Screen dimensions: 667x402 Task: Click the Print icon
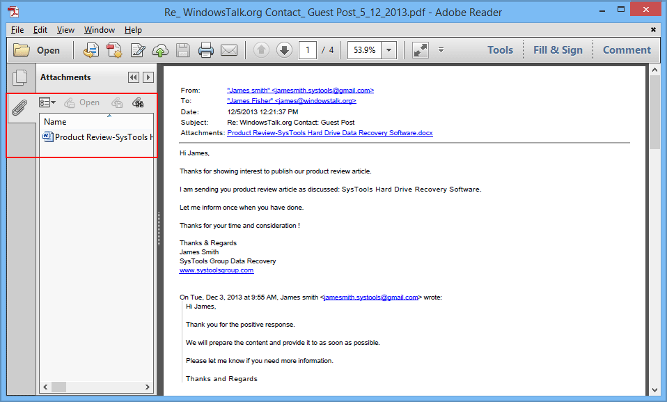tap(206, 50)
